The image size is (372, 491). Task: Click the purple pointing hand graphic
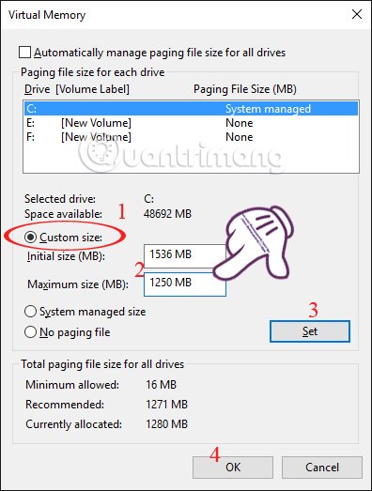click(x=254, y=242)
